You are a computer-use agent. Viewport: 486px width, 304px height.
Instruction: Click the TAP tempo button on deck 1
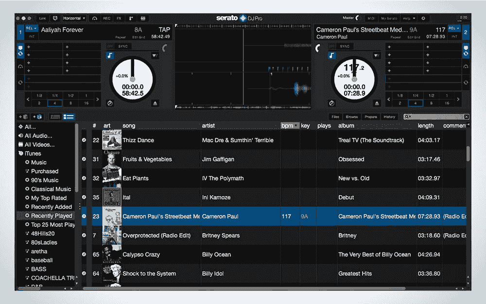(164, 30)
